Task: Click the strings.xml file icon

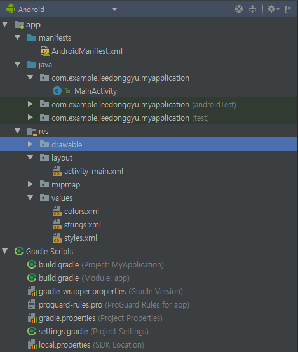Action: point(57,224)
